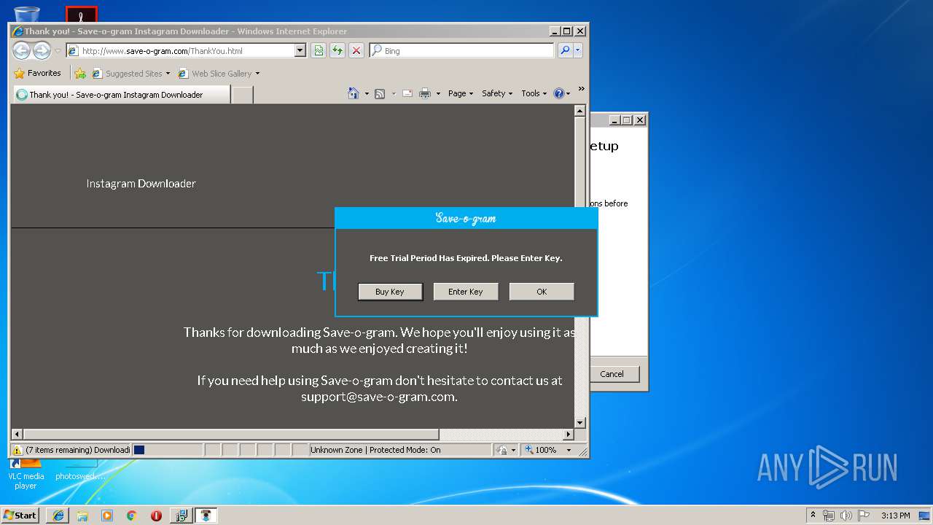Viewport: 933px width, 525px height.
Task: Click the Home page icon
Action: pos(354,93)
